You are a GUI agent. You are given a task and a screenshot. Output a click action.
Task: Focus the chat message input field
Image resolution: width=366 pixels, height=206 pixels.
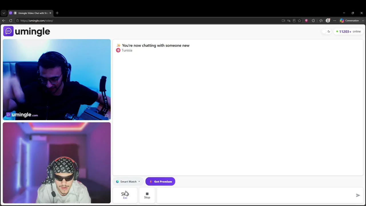coord(255,195)
